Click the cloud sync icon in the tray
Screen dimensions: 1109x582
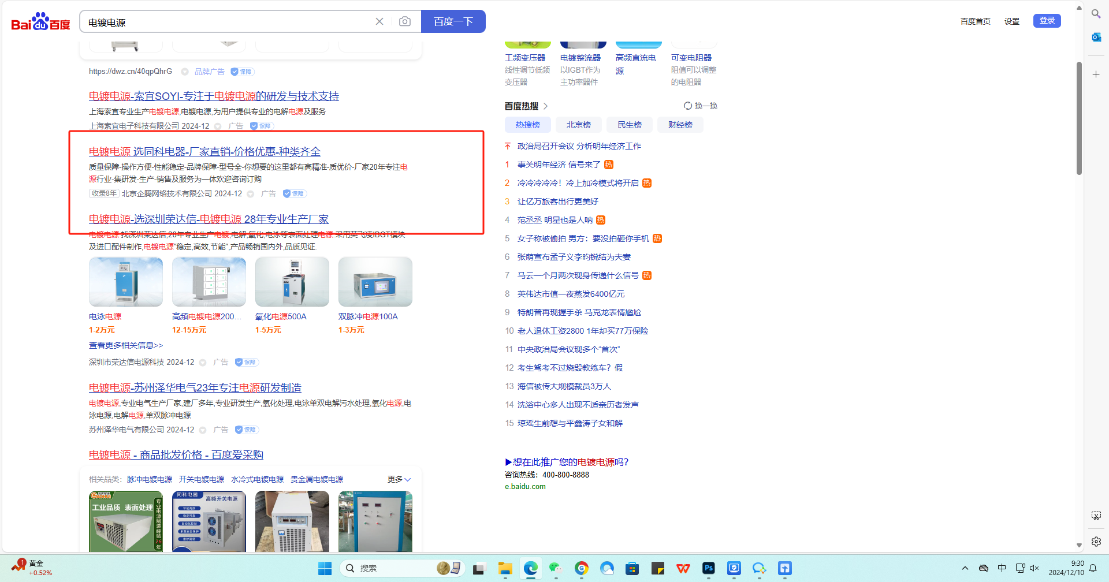point(984,568)
